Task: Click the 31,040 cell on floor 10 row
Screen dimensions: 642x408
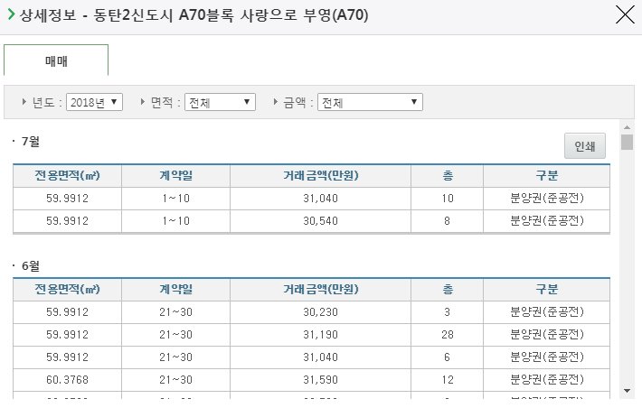Action: [321, 199]
